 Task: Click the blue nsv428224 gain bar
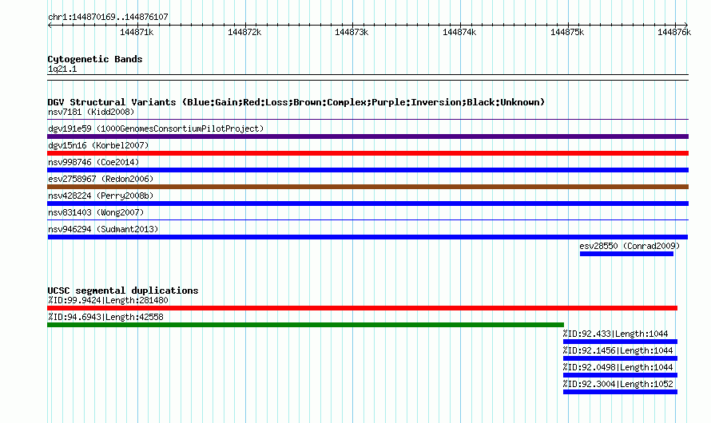point(367,204)
